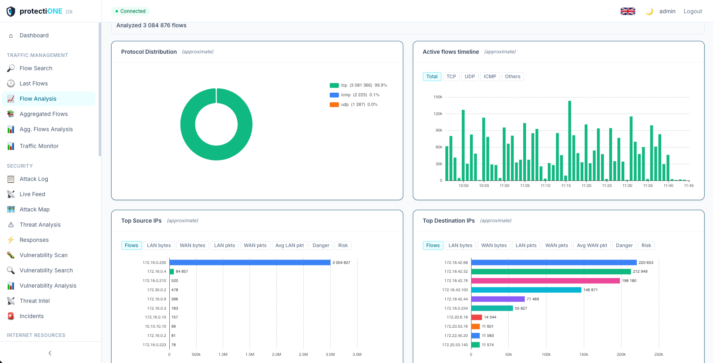
Task: Select the UDP timeline tab
Action: [470, 77]
